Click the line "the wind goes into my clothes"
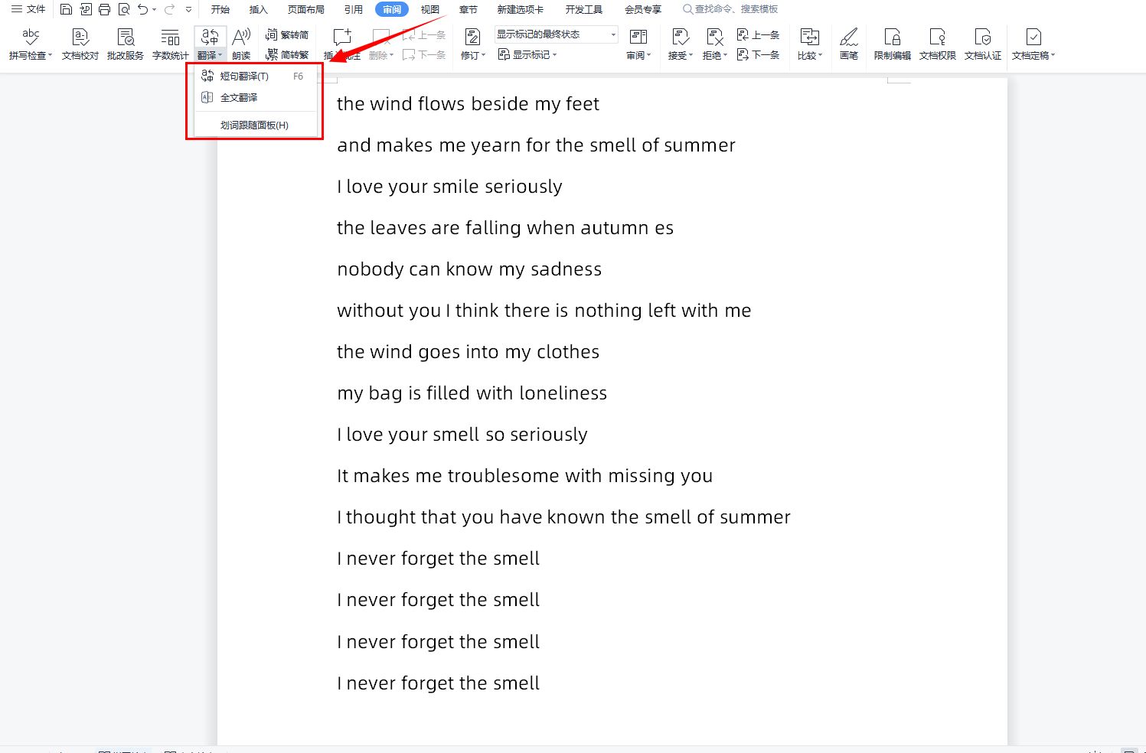 [x=468, y=351]
